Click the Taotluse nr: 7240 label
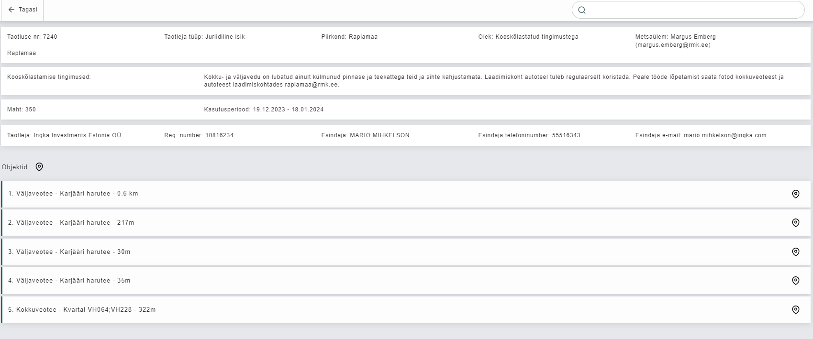This screenshot has width=813, height=339. tap(32, 37)
